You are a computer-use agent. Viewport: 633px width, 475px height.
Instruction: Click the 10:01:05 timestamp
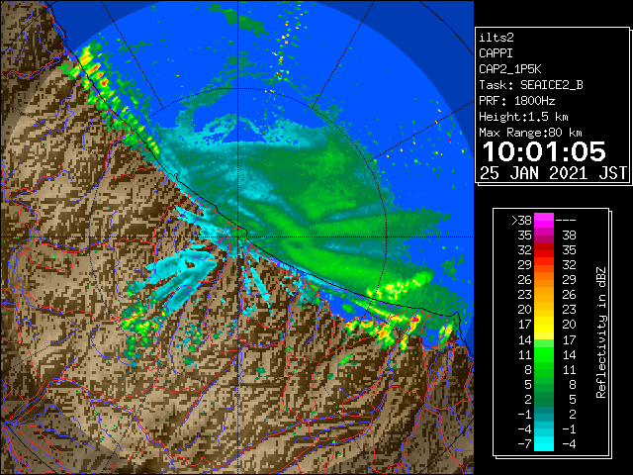coord(544,151)
